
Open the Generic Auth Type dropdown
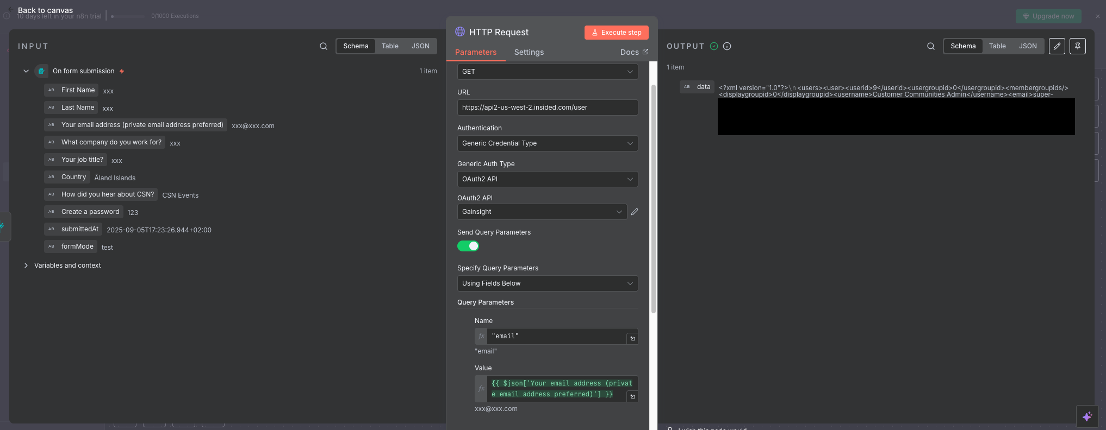click(x=548, y=179)
